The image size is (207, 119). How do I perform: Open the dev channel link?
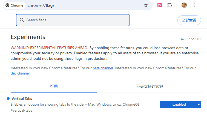coord(20,73)
